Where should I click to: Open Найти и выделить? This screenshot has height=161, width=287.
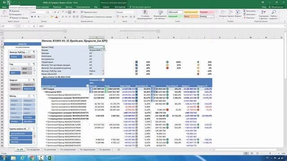[x=274, y=15]
